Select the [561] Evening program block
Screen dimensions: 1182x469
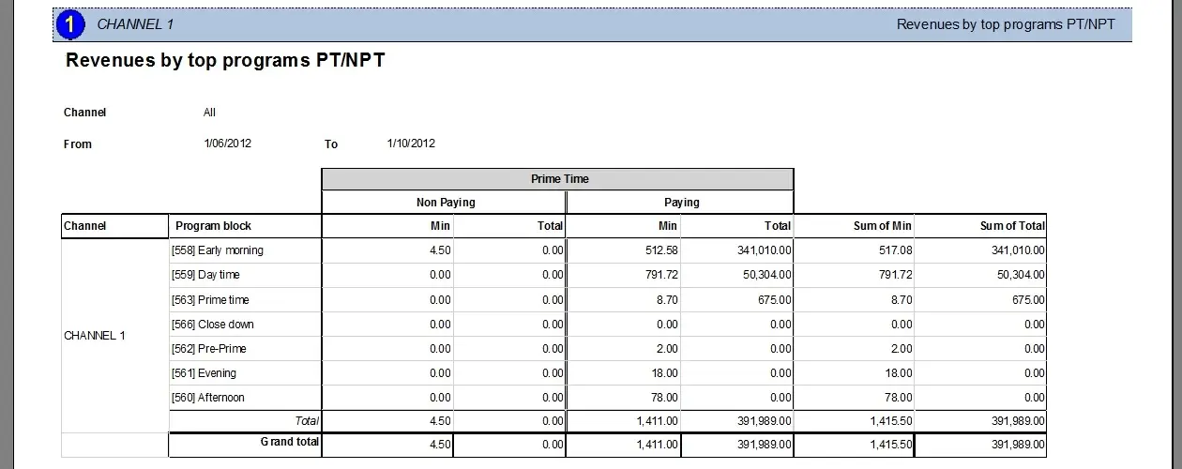click(204, 373)
